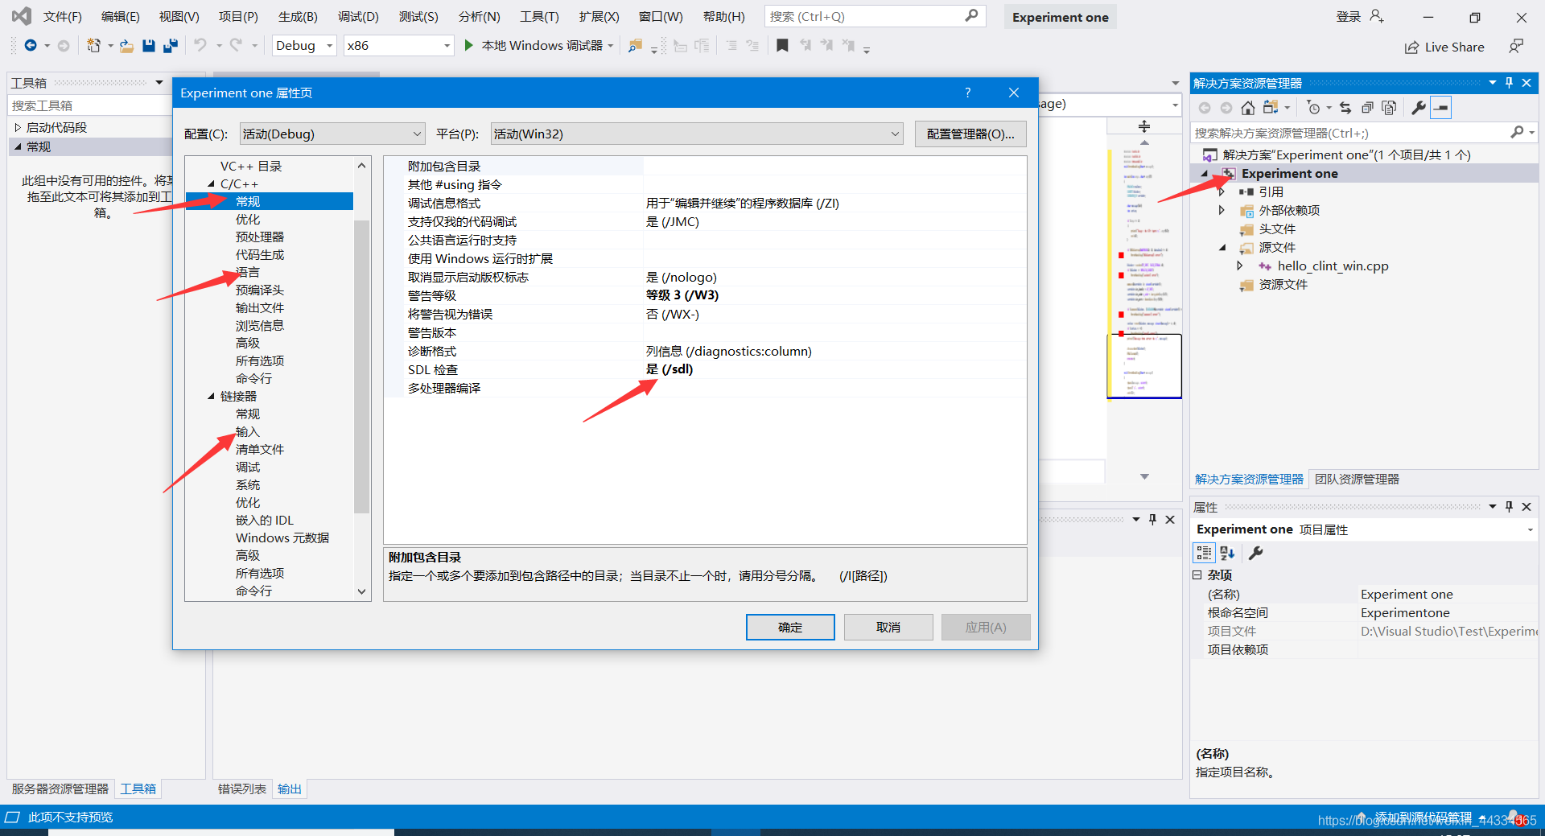The width and height of the screenshot is (1545, 836).
Task: Open the 扩展(X) menu
Action: [x=599, y=16]
